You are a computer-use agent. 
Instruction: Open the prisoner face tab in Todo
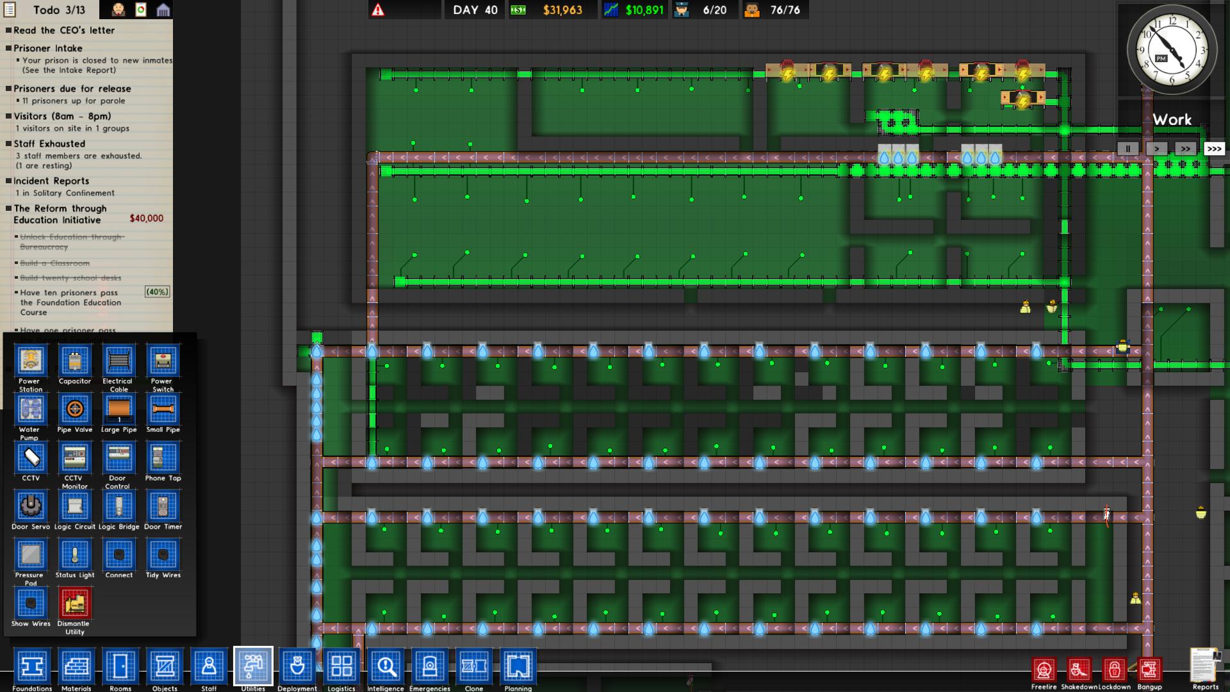coord(119,10)
